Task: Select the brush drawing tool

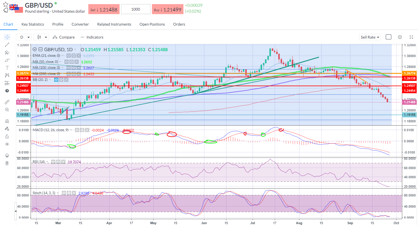Action: coord(7,60)
